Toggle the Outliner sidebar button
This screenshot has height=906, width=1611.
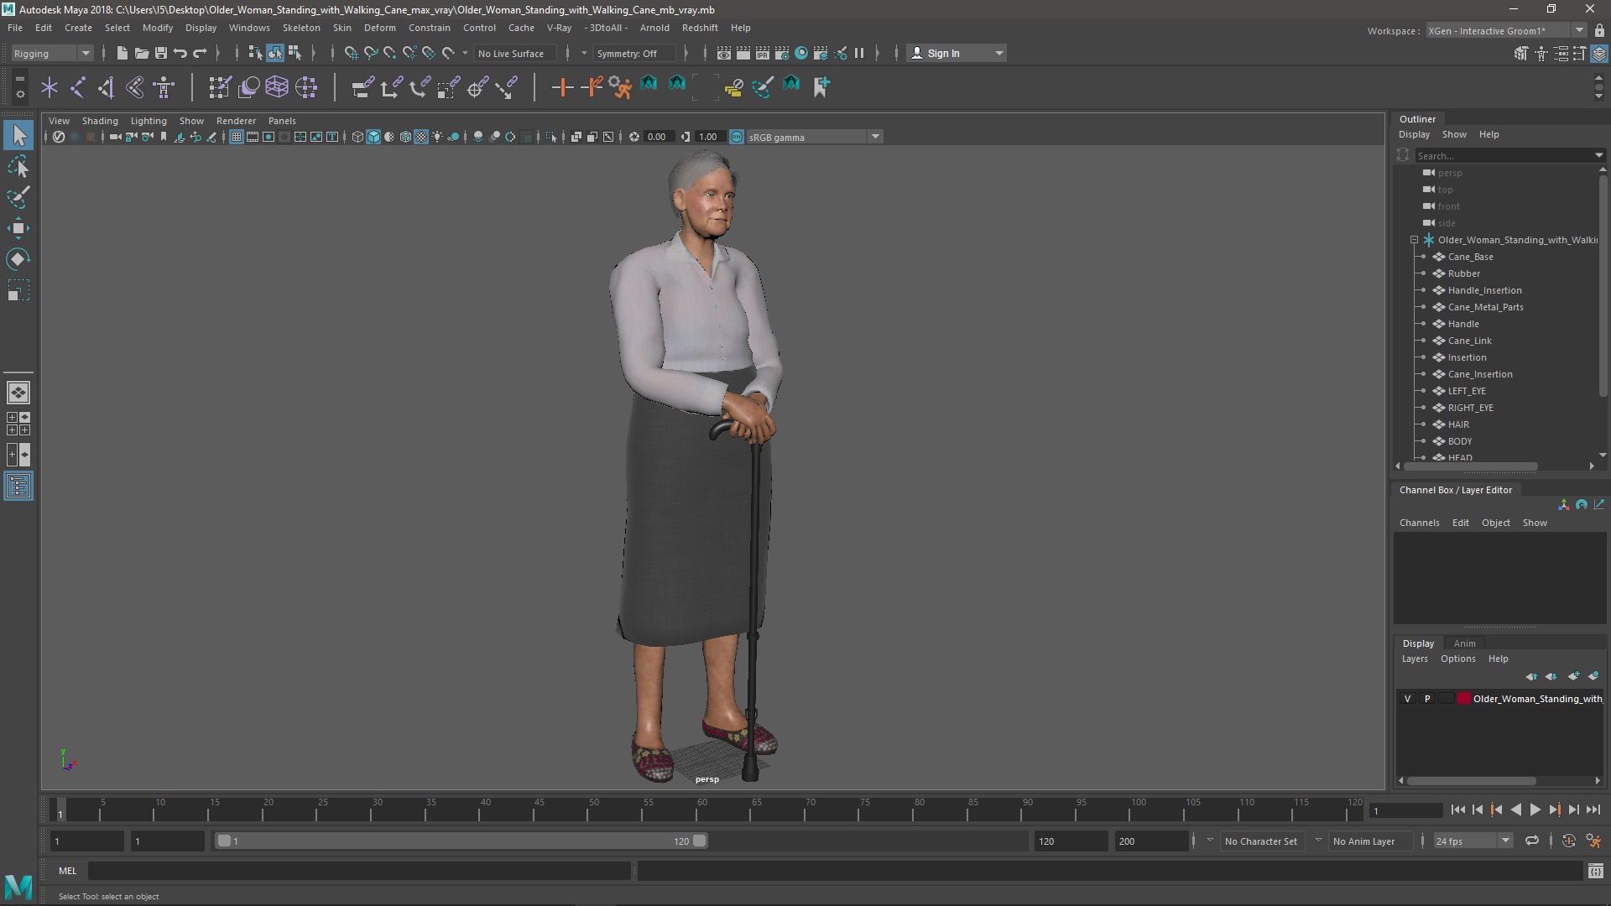pyautogui.click(x=18, y=487)
